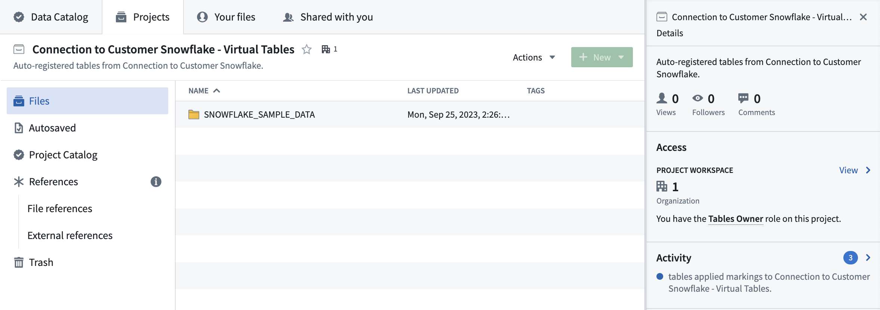Image resolution: width=880 pixels, height=310 pixels.
Task: Click the Activity count badge showing 3
Action: (x=850, y=258)
